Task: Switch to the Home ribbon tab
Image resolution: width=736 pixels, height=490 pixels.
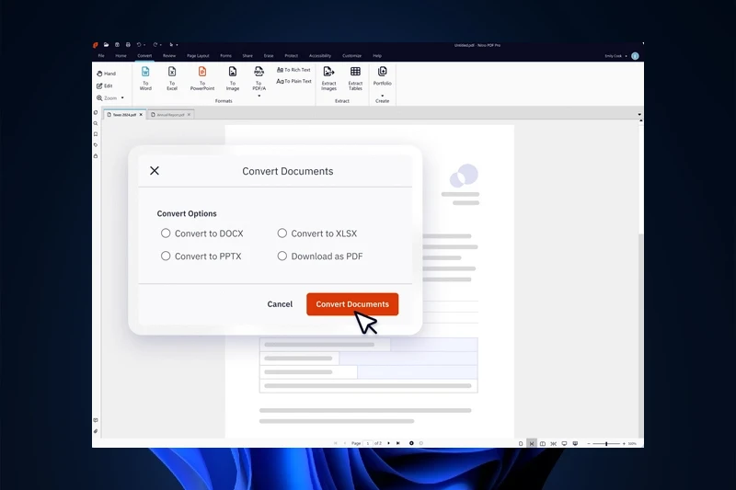Action: (121, 56)
